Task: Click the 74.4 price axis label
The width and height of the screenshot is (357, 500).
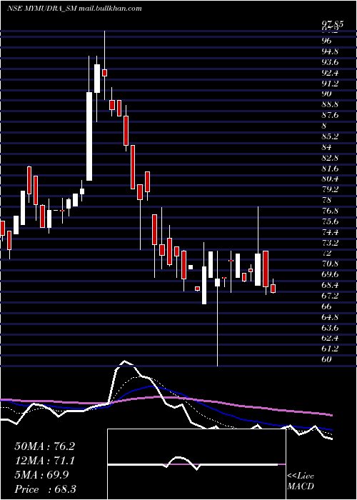Action: pos(330,232)
